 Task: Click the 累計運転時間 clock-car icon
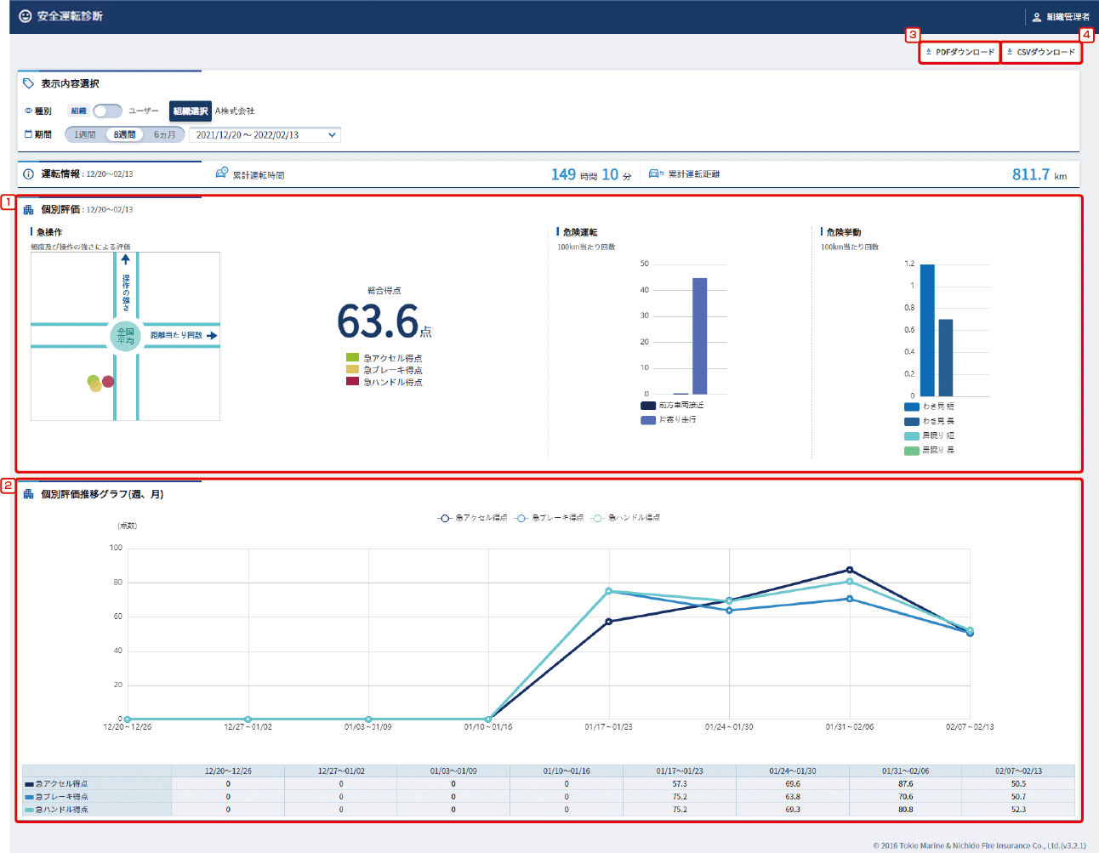(221, 173)
